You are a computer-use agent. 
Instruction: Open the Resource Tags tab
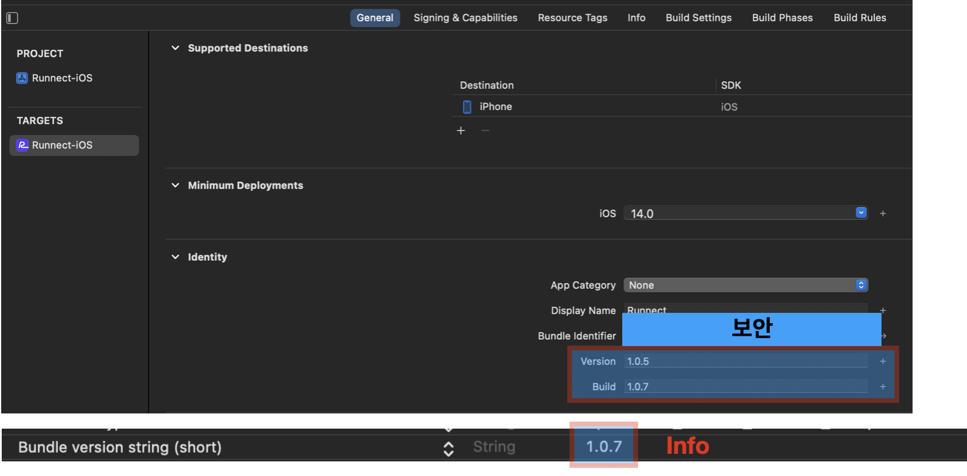click(x=572, y=18)
